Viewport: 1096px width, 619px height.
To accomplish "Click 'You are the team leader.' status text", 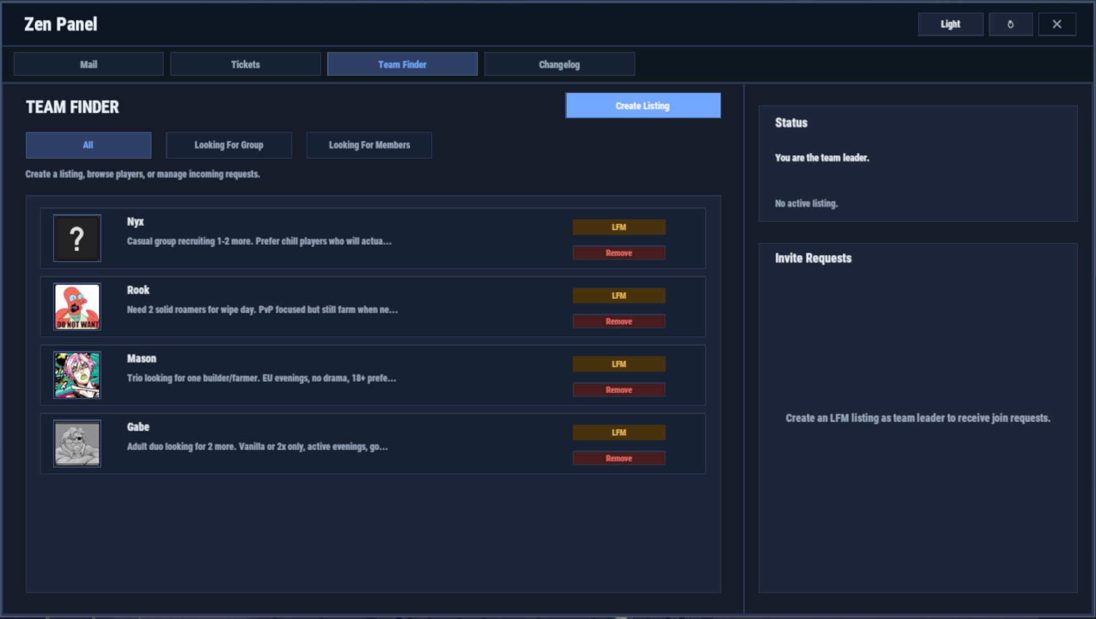I will click(x=822, y=158).
